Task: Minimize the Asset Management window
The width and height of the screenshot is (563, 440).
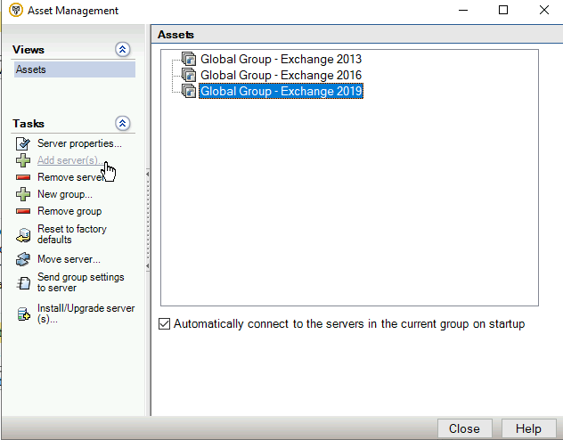Action: (x=463, y=10)
